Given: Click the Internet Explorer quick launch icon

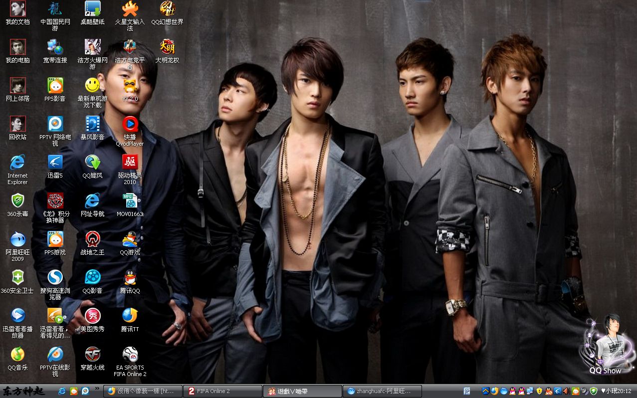Looking at the screenshot, I should [x=62, y=391].
